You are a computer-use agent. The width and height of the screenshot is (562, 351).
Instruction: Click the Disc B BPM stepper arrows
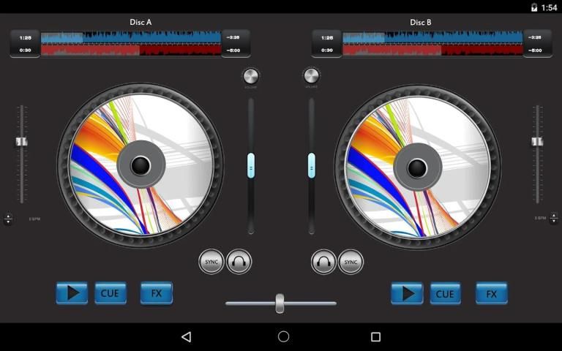click(x=553, y=219)
